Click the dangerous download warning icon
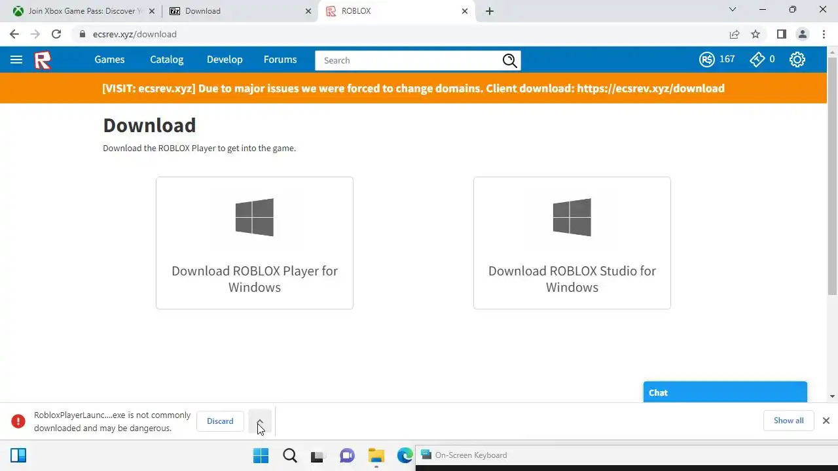 (x=18, y=421)
